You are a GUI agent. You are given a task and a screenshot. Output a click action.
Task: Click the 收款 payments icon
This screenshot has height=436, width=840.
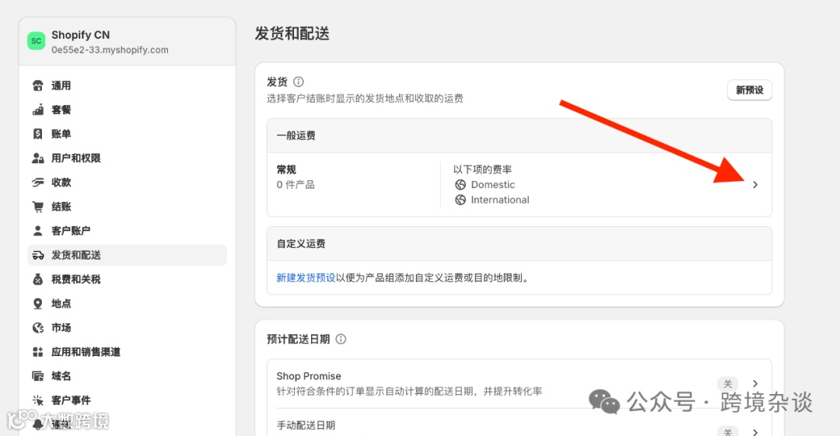point(37,183)
